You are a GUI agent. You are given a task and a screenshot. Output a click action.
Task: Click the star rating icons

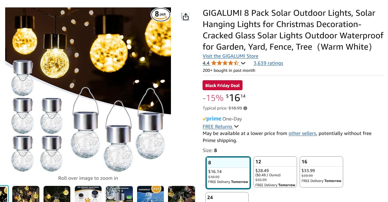[225, 63]
